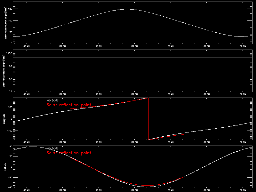Screen dimensions: 256x192
Task: Click 00:45 time label under the Latitude plot
Action: (x=27, y=190)
